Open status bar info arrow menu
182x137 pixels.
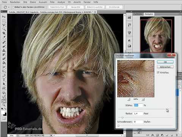tap(51, 135)
